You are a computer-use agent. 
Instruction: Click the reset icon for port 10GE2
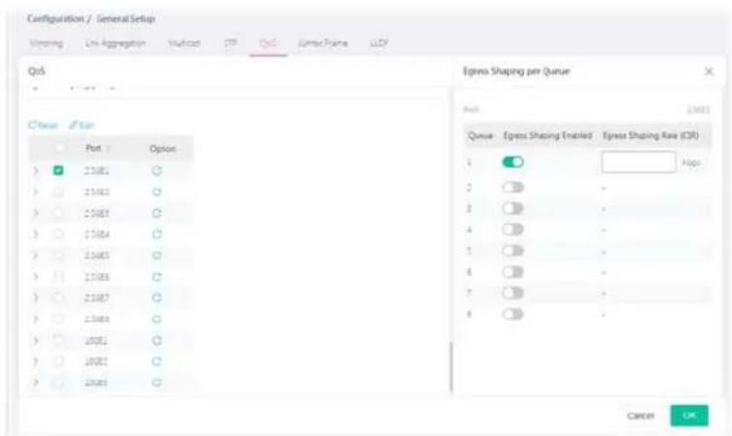coord(157,362)
